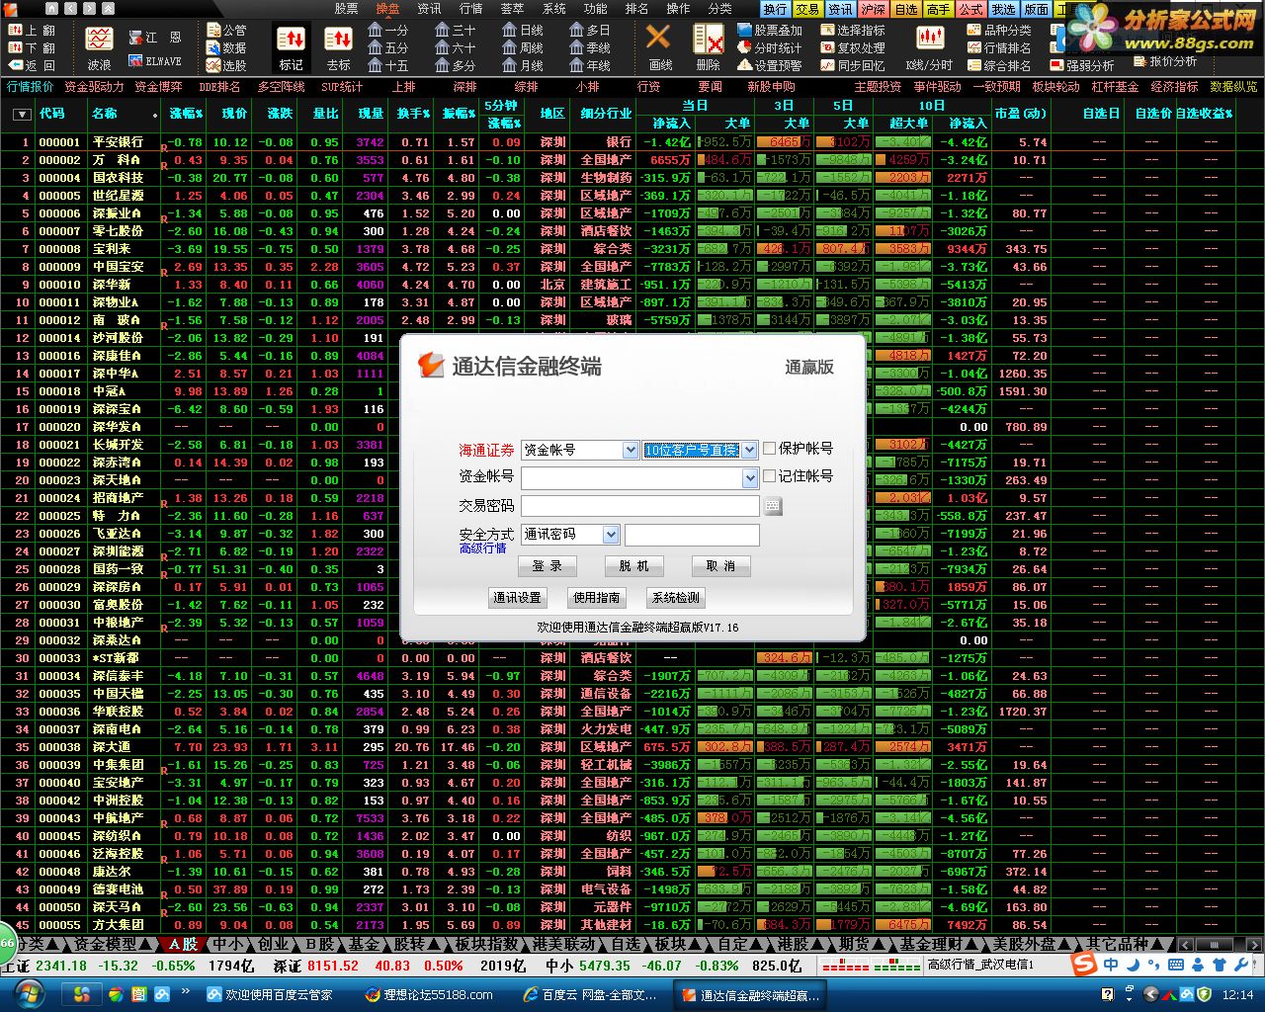This screenshot has width=1265, height=1012.
Task: Click the 高级行情 link in login dialog
Action: pyautogui.click(x=482, y=548)
